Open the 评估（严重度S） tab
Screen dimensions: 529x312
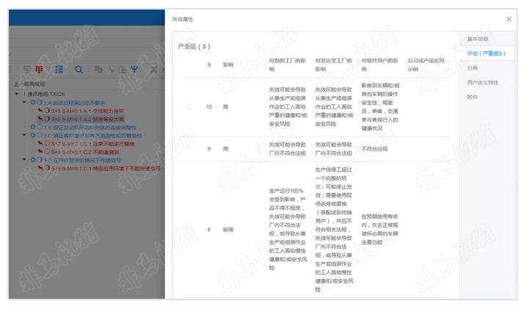[487, 54]
